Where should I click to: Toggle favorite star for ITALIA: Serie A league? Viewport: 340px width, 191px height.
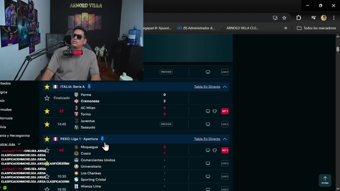click(47, 87)
